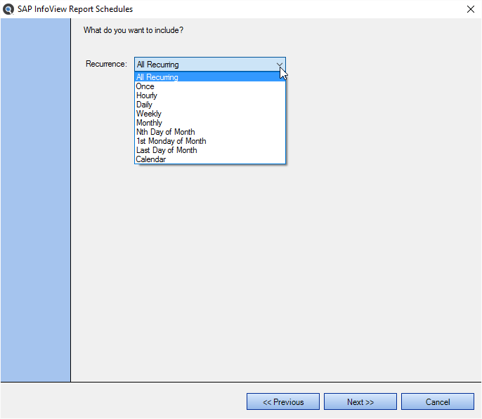Cancel the report schedules wizard
Image resolution: width=482 pixels, height=419 pixels.
438,402
